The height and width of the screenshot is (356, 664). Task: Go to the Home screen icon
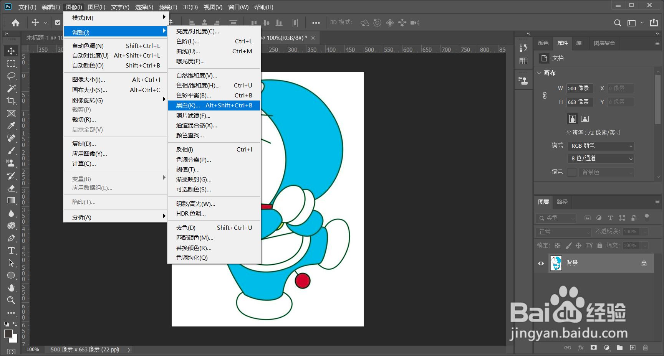[x=15, y=23]
